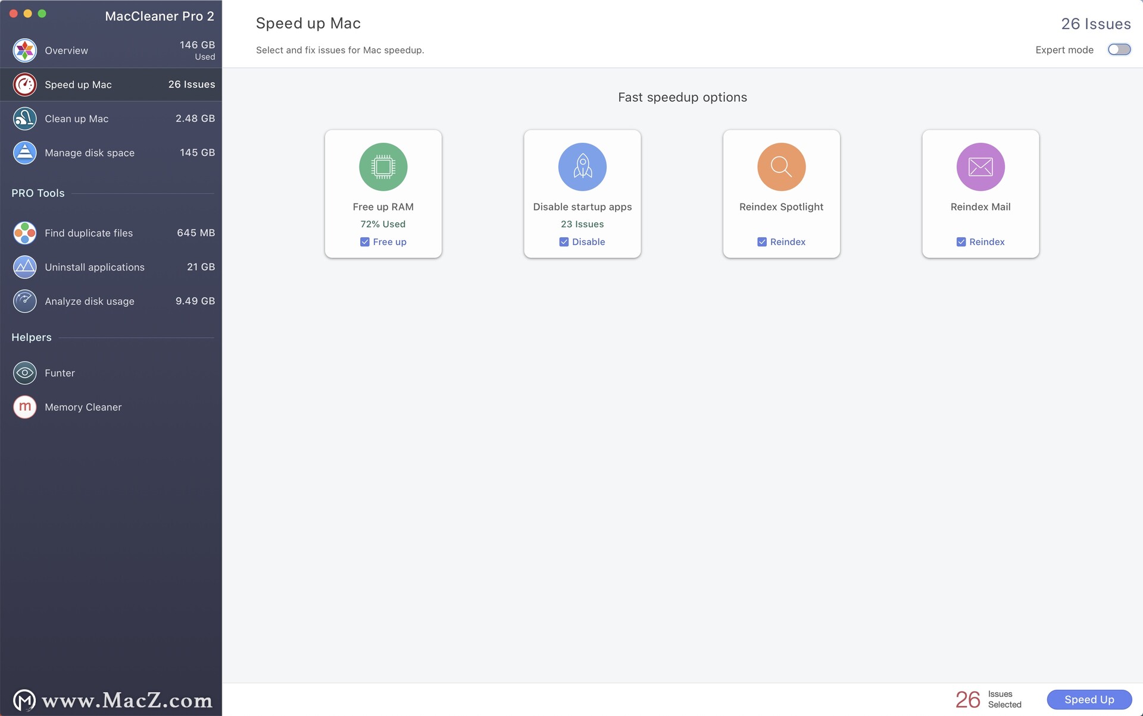
Task: Click the Speed up Mac gauge icon
Action: click(x=24, y=84)
